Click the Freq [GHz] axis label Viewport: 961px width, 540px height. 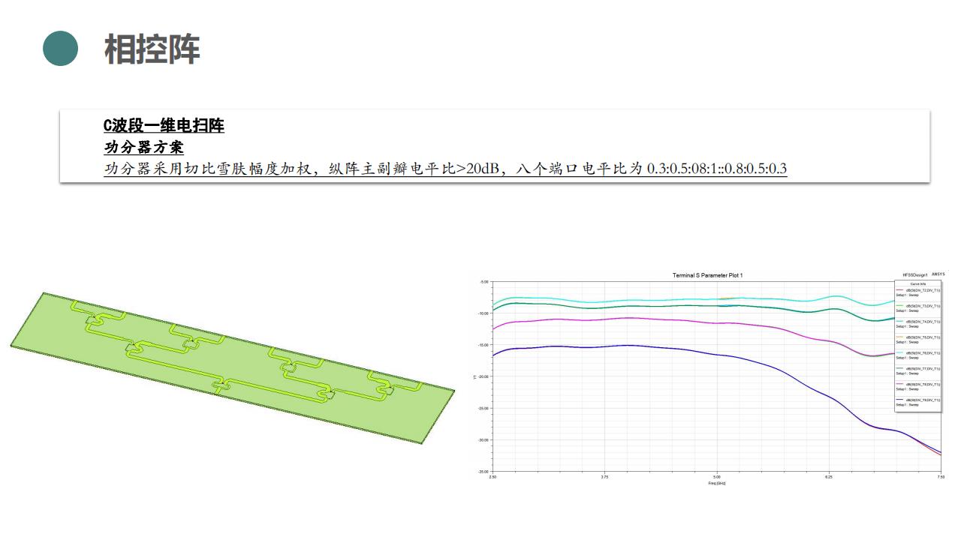[x=717, y=483]
